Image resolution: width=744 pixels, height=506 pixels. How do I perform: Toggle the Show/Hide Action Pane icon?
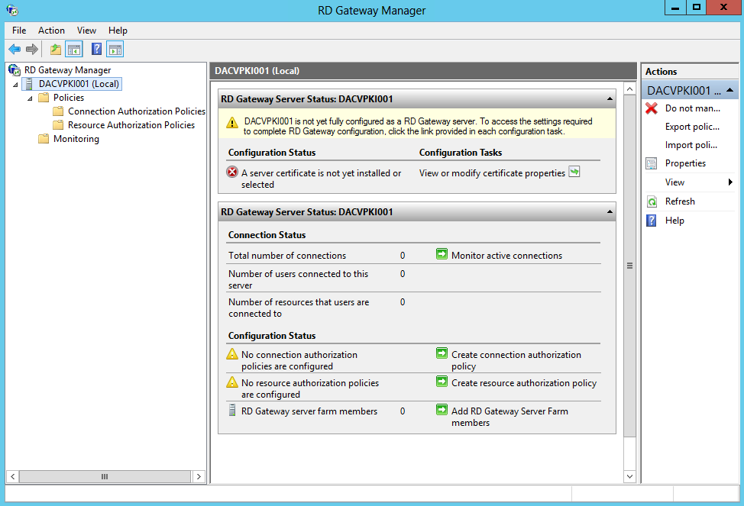[115, 49]
